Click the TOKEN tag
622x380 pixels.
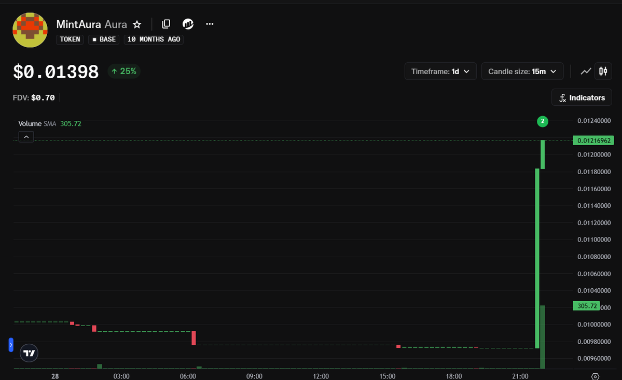pos(70,39)
